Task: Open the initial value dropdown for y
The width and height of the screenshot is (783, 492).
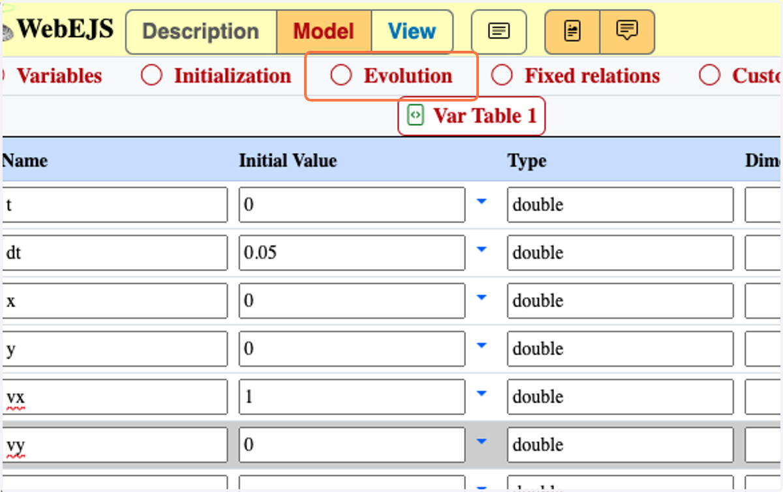Action: point(482,346)
